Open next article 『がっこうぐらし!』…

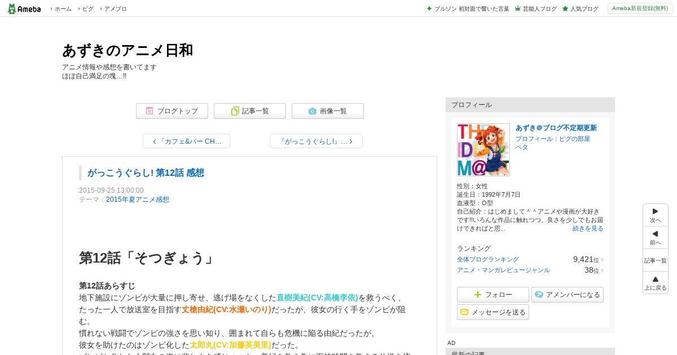pos(316,141)
